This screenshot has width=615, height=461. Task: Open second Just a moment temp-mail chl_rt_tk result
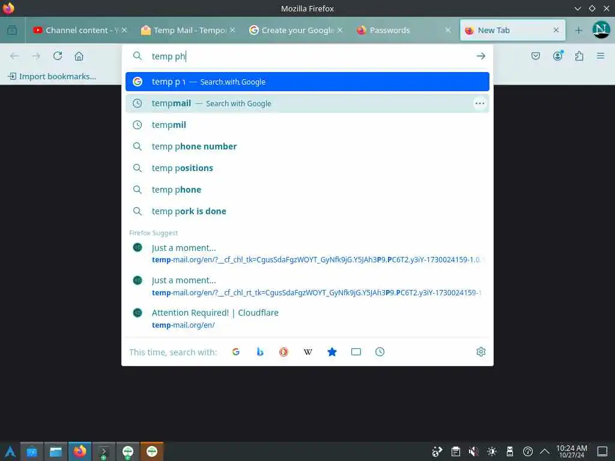[307, 286]
